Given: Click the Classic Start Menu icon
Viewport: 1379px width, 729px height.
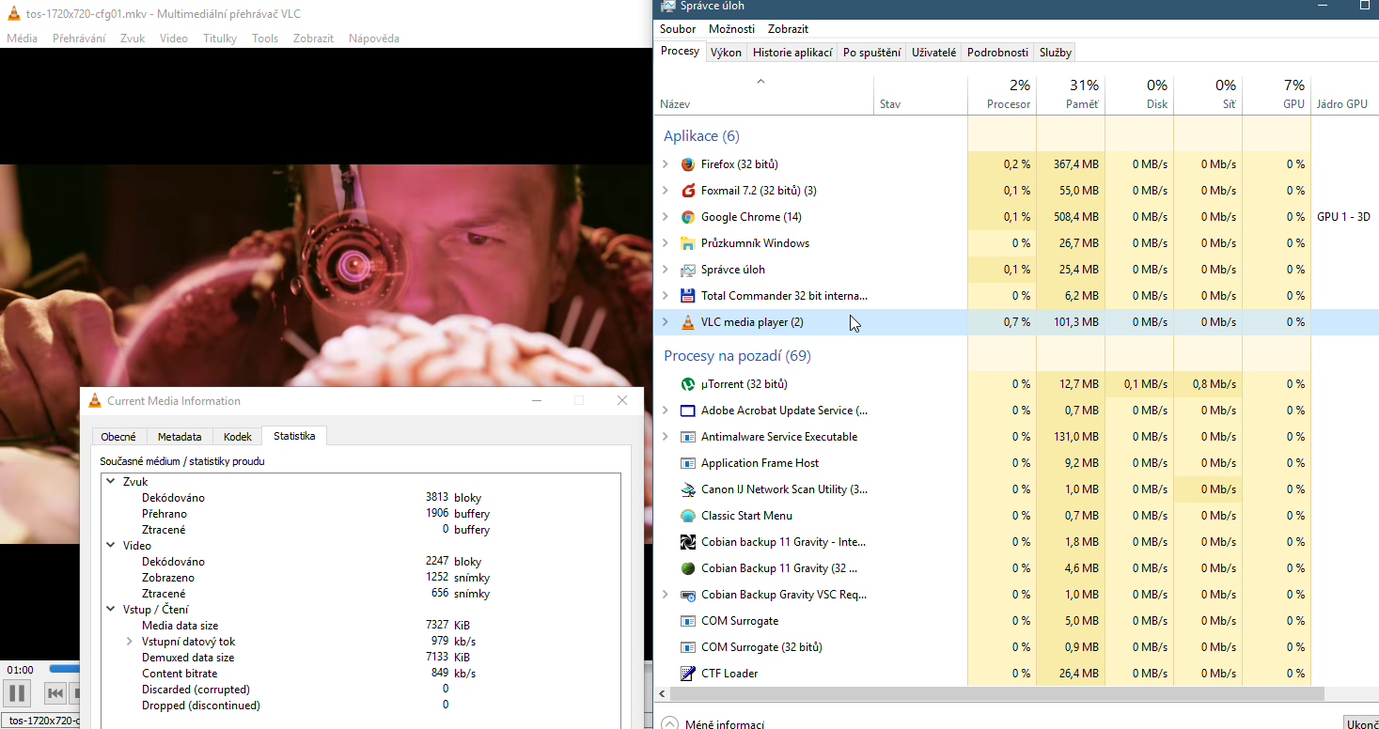Looking at the screenshot, I should point(687,516).
